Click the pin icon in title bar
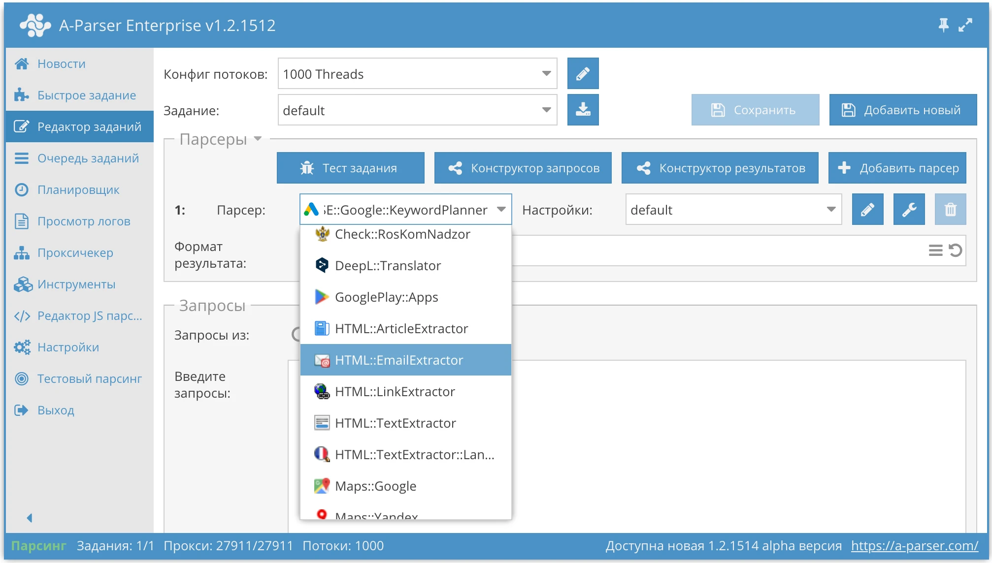This screenshot has height=563, width=992. [x=943, y=25]
